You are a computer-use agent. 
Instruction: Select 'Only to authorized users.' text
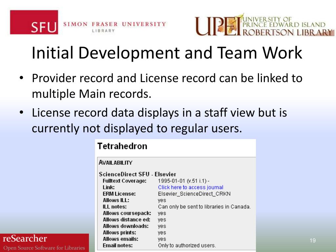[187, 245]
